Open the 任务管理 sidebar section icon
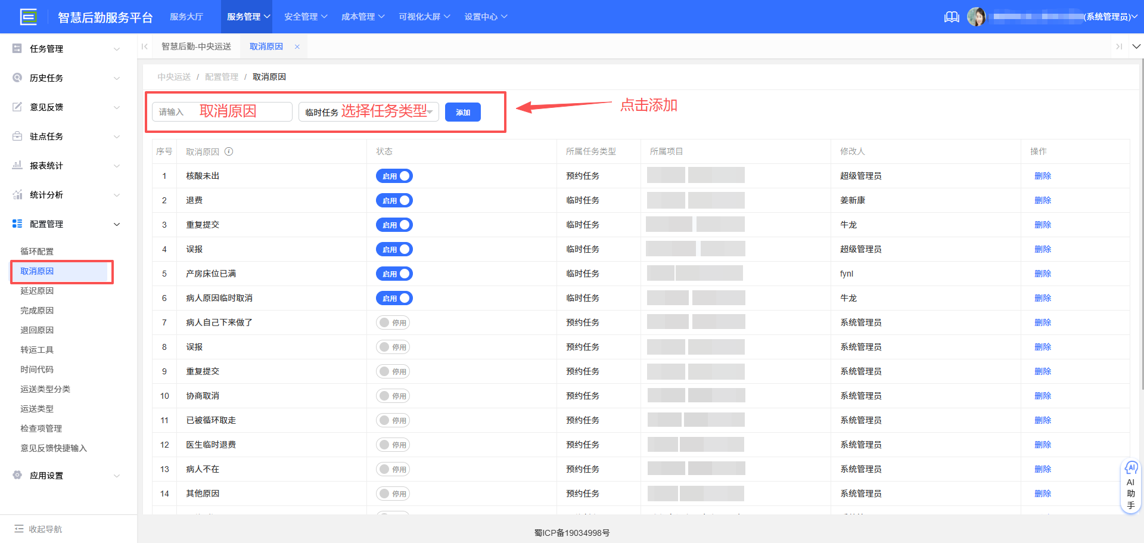 pyautogui.click(x=17, y=48)
